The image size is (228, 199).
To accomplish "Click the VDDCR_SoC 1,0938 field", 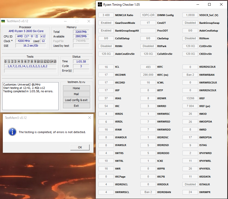I will tap(190, 15).
